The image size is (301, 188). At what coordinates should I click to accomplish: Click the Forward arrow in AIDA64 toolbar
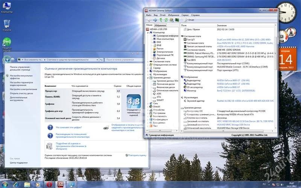[x=155, y=20]
